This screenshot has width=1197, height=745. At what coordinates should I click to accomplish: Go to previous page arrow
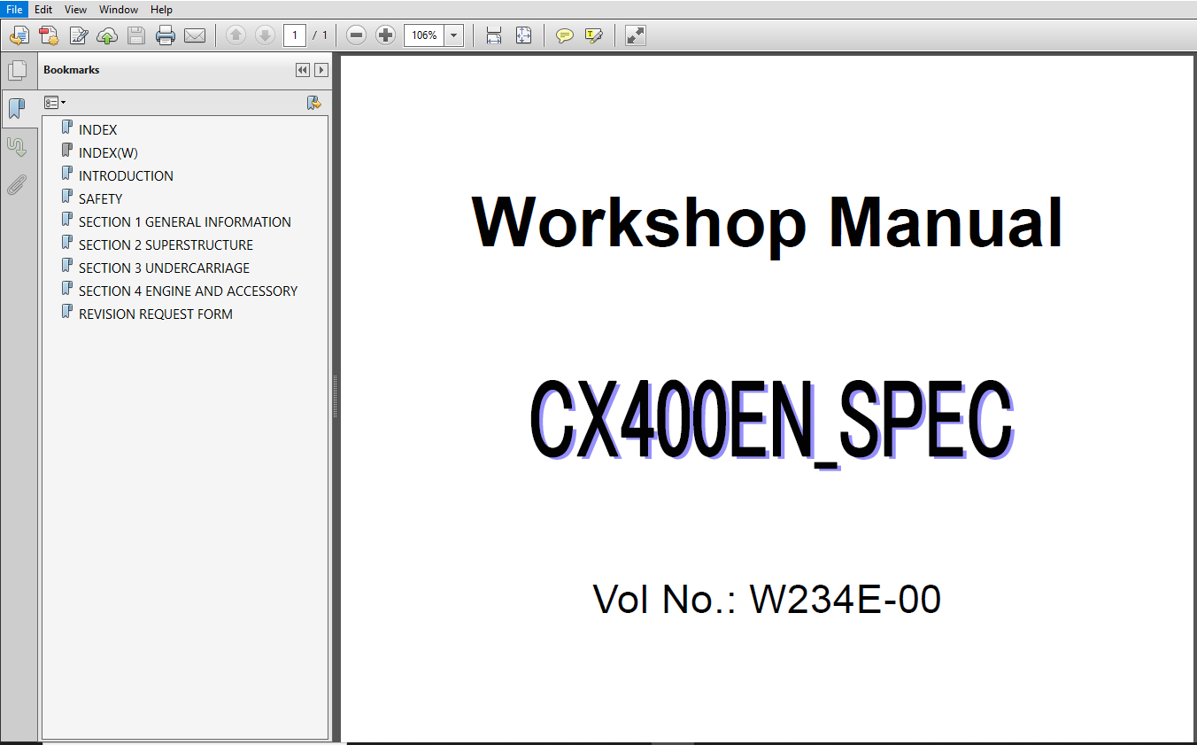tap(236, 35)
